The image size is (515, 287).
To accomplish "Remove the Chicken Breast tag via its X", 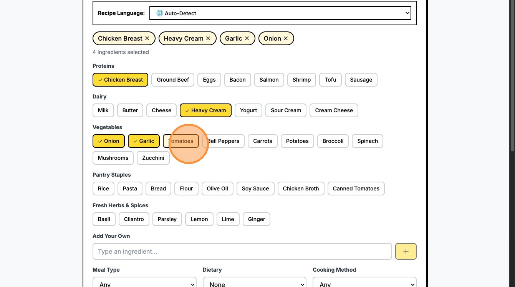I will 147,38.
